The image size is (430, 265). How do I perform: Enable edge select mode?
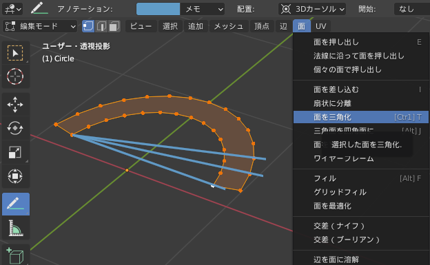click(x=101, y=26)
